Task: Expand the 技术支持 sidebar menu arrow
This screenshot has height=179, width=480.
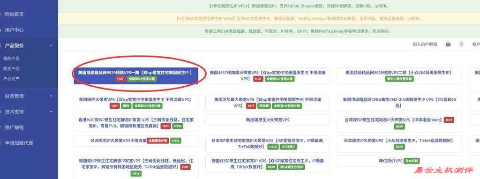Action: pos(52,112)
